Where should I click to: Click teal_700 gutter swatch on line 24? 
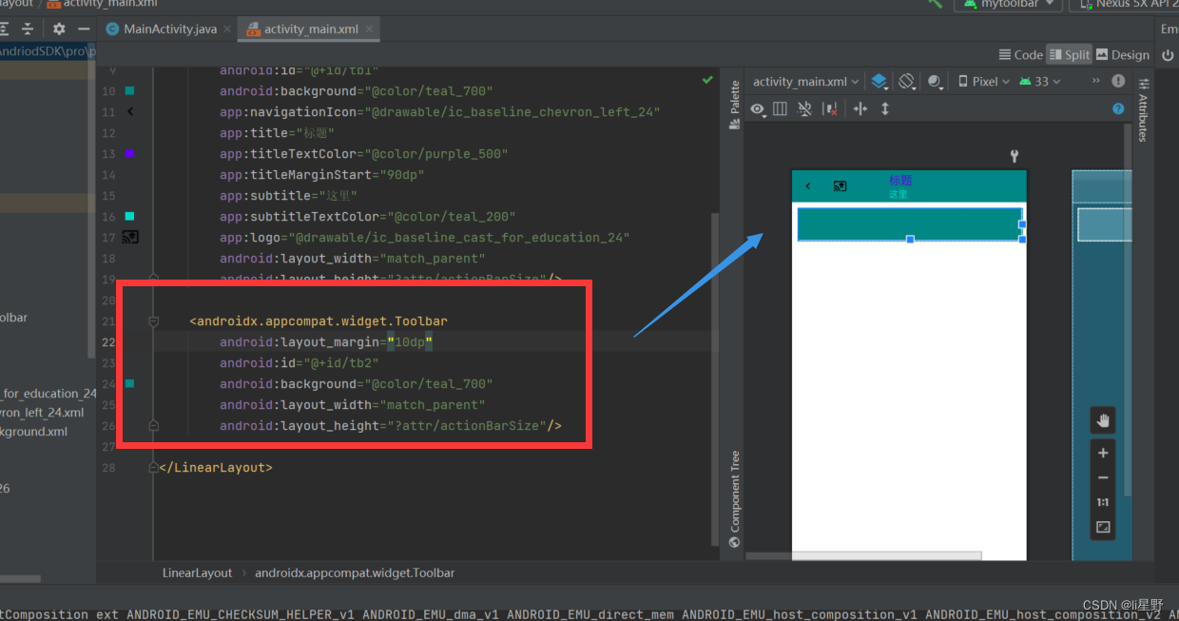129,383
